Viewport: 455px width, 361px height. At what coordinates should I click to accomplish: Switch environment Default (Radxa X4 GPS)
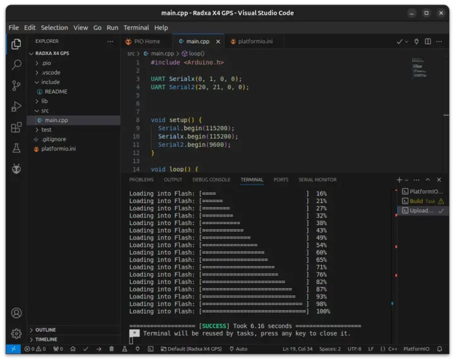coord(191,349)
